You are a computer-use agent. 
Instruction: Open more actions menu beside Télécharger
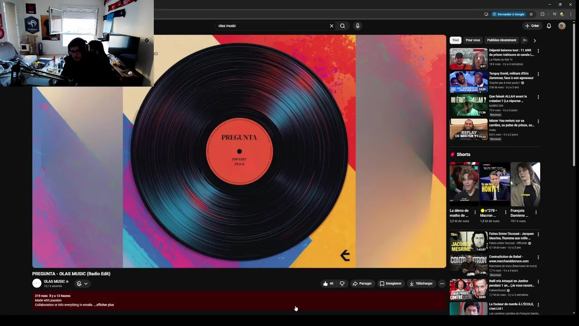[442, 283]
